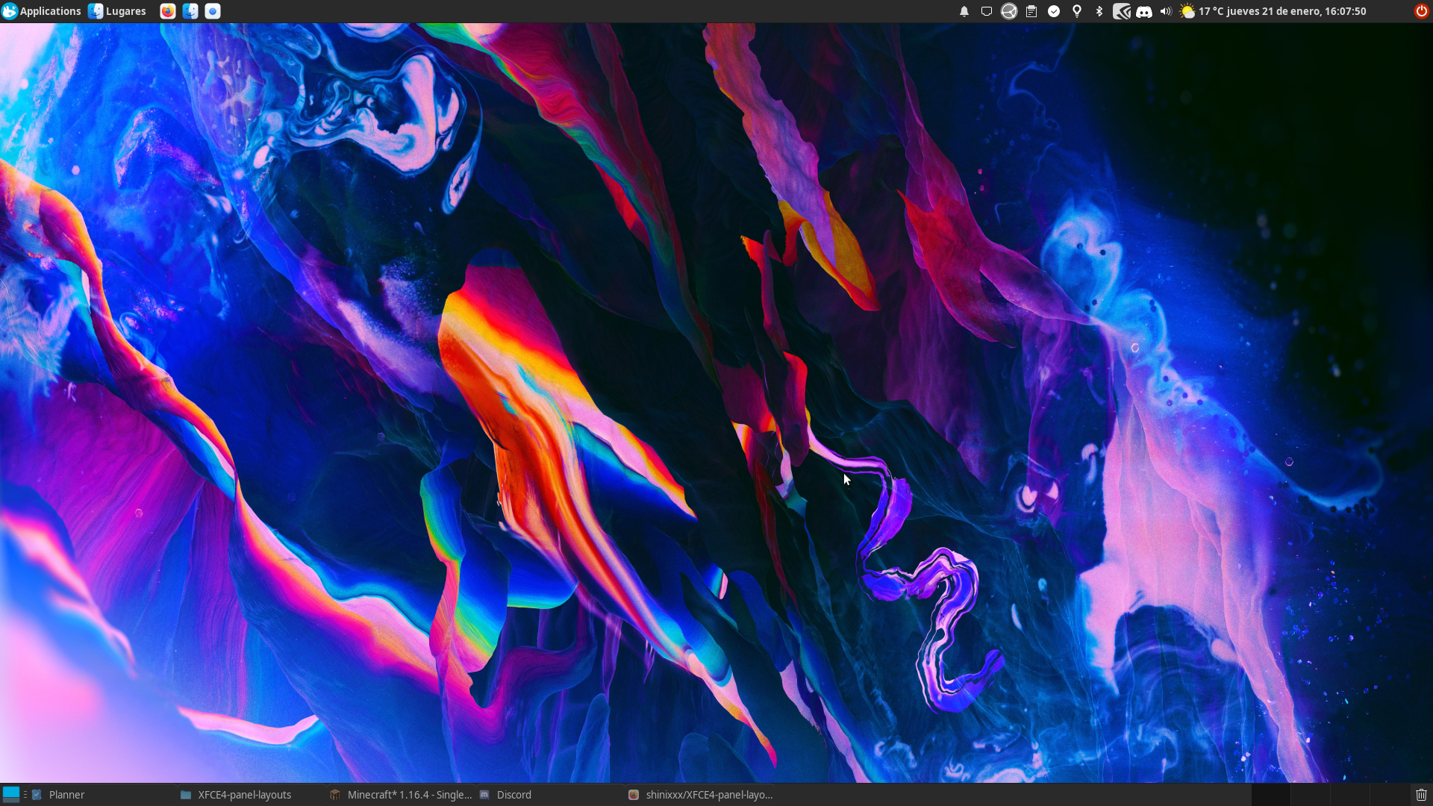Open the volume control speaker icon
The height and width of the screenshot is (806, 1433).
pos(1166,11)
